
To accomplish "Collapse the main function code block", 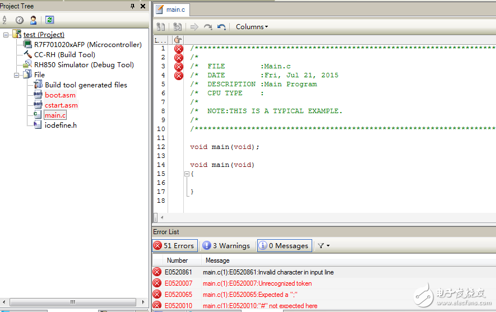I will [187, 174].
